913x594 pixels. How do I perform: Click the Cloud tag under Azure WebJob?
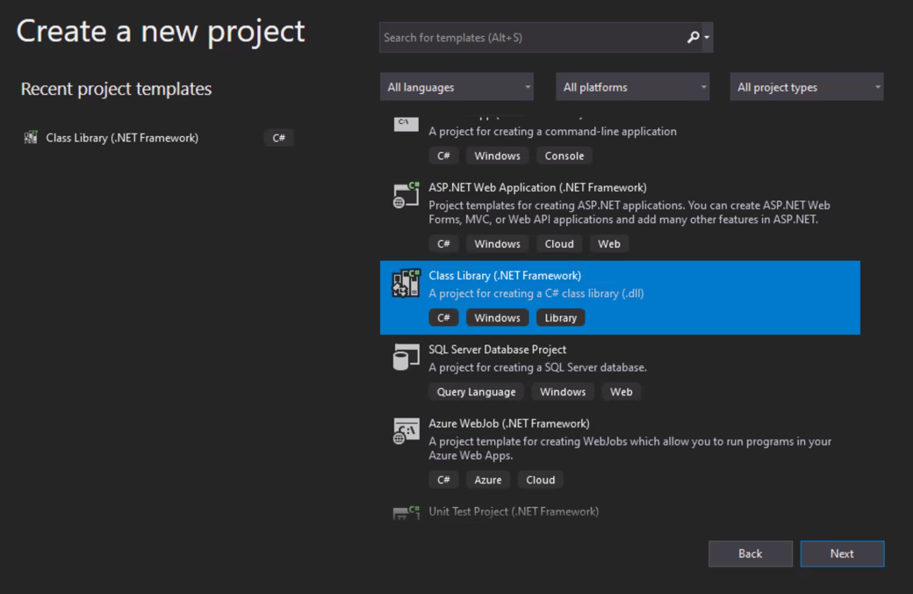[541, 480]
